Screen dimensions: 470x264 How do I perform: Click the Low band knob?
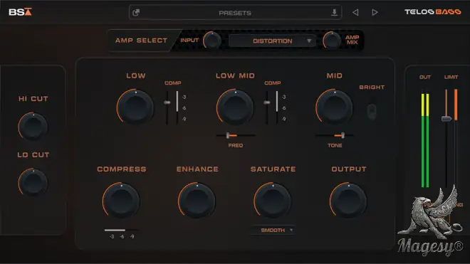tap(135, 107)
